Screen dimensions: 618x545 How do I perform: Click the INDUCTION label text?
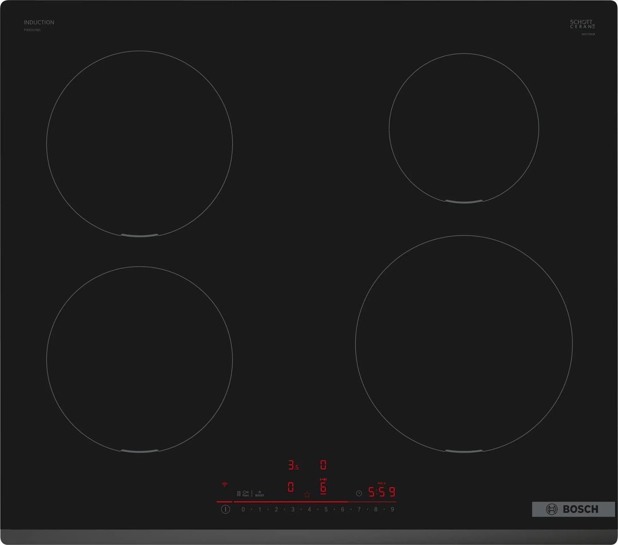point(39,23)
